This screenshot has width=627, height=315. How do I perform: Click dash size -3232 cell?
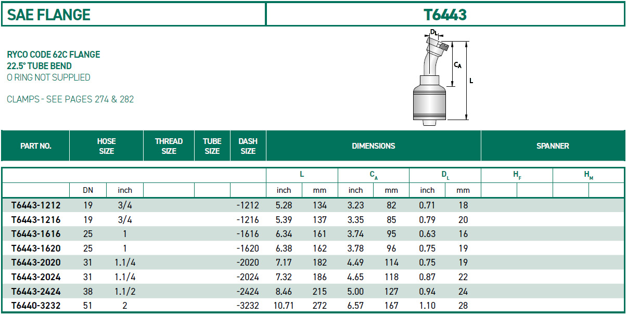pyautogui.click(x=247, y=305)
